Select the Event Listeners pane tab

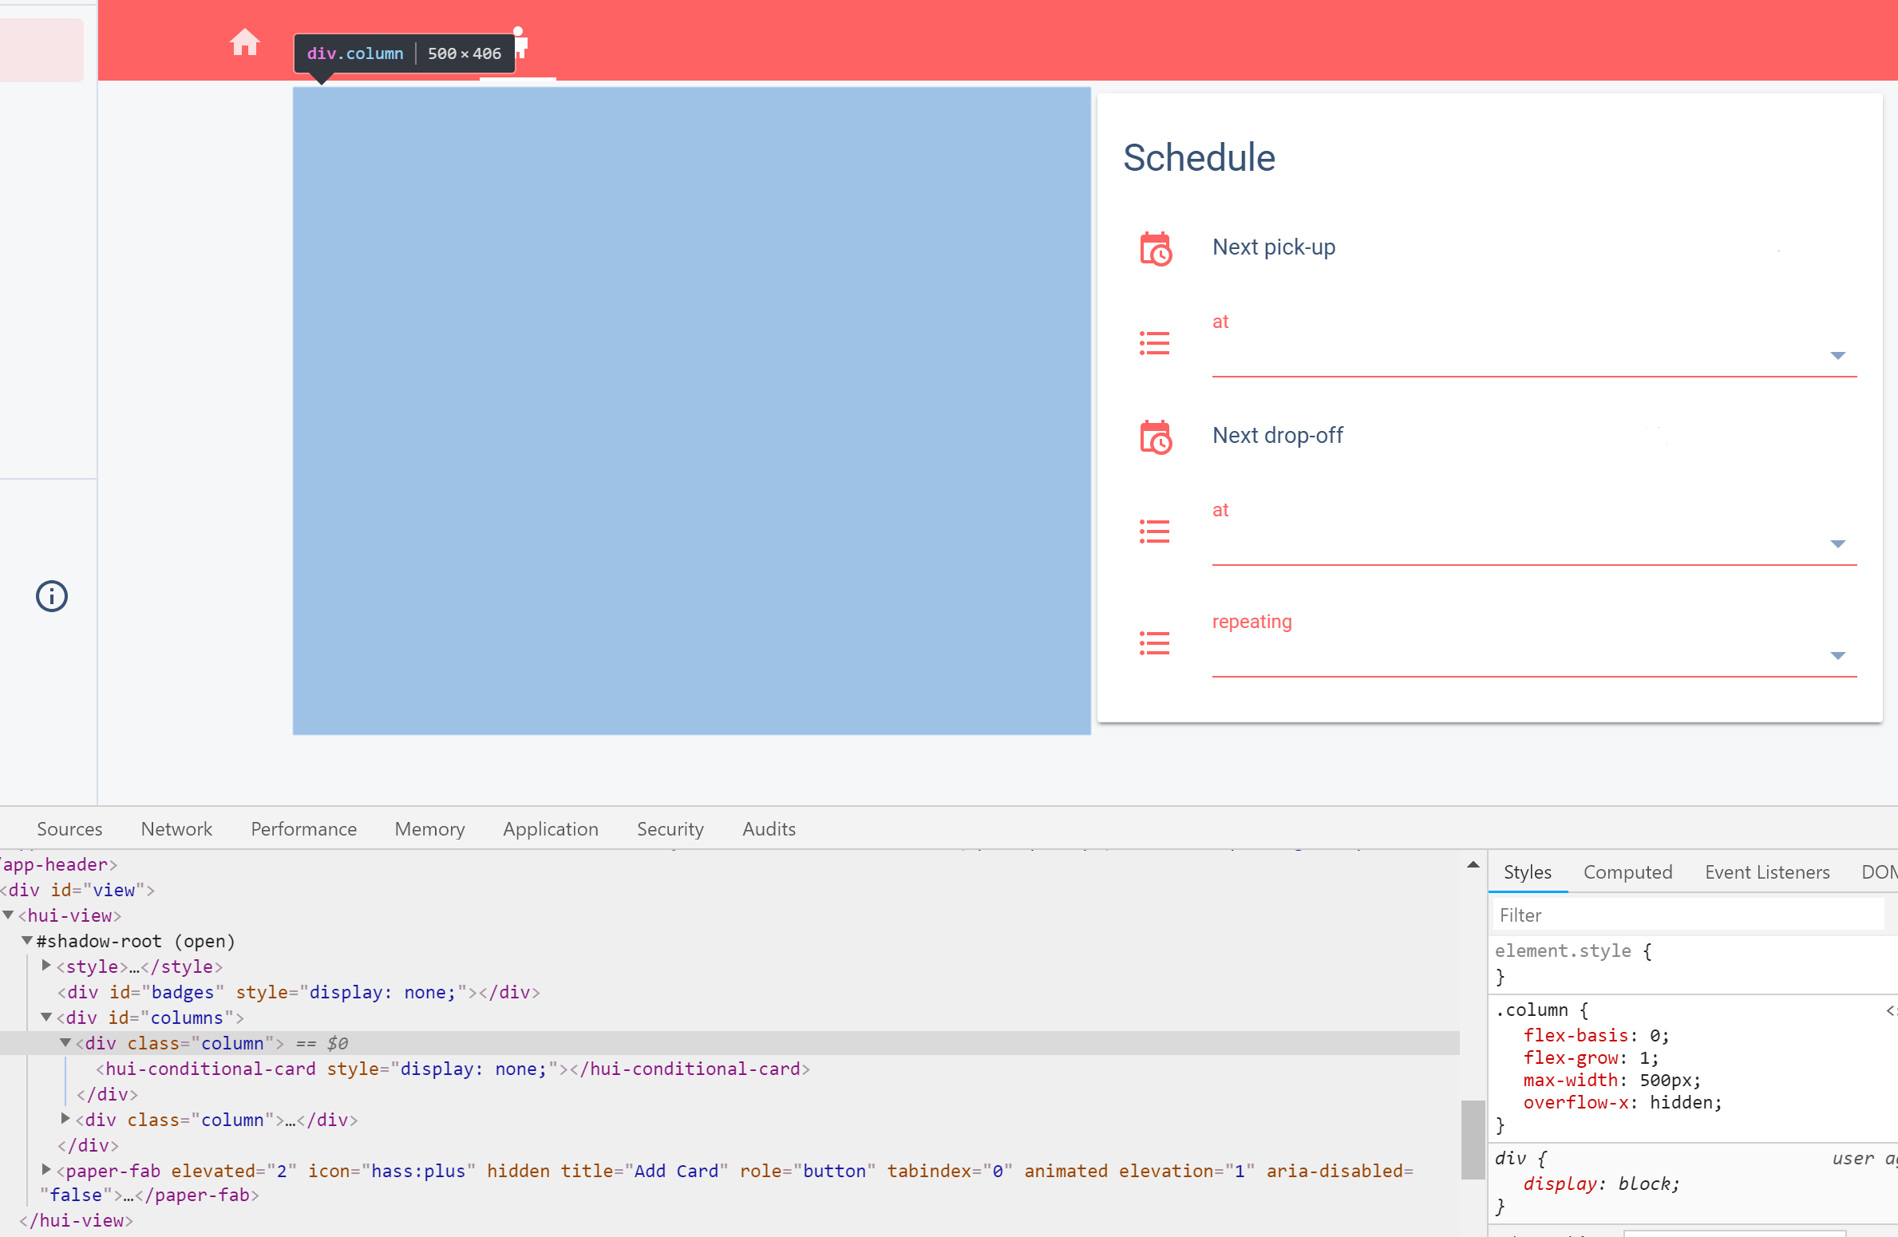(x=1767, y=871)
